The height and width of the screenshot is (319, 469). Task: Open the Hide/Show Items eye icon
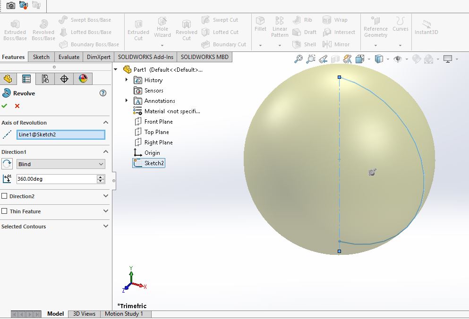pyautogui.click(x=398, y=59)
